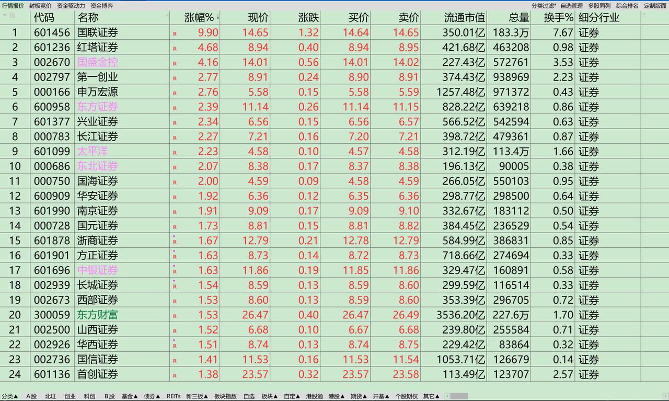Click the 分类过滤 button

click(x=544, y=5)
